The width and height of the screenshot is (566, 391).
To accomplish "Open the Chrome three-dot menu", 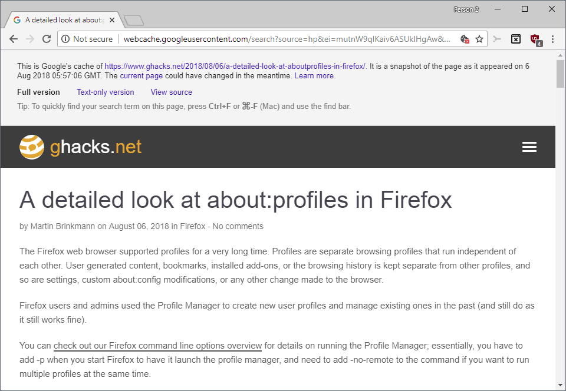I will click(552, 39).
